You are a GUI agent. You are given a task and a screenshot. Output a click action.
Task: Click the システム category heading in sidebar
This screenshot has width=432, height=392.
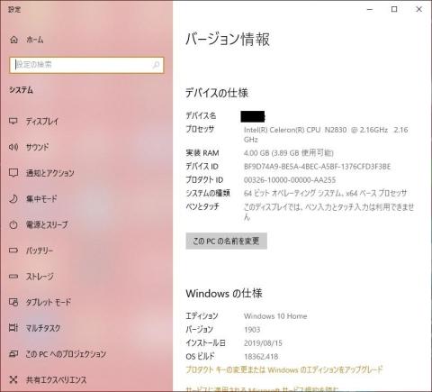pos(21,90)
